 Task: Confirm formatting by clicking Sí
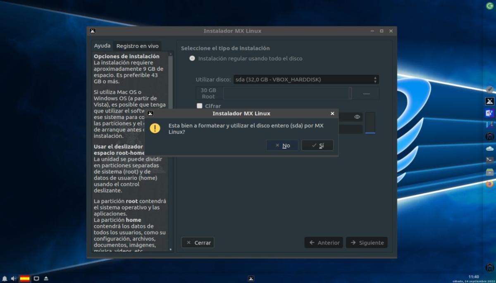[x=317, y=145]
